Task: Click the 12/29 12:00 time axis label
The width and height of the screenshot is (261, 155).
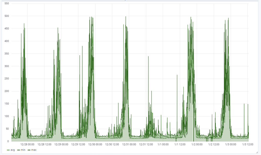Action: (x=78, y=144)
